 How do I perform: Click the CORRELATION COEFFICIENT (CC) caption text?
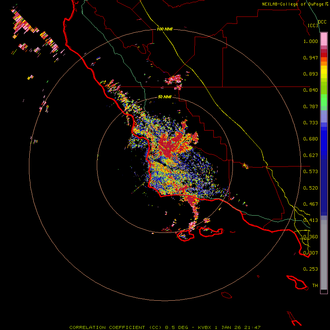click(115, 327)
